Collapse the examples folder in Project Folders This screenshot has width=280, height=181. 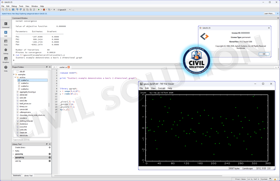14,74
